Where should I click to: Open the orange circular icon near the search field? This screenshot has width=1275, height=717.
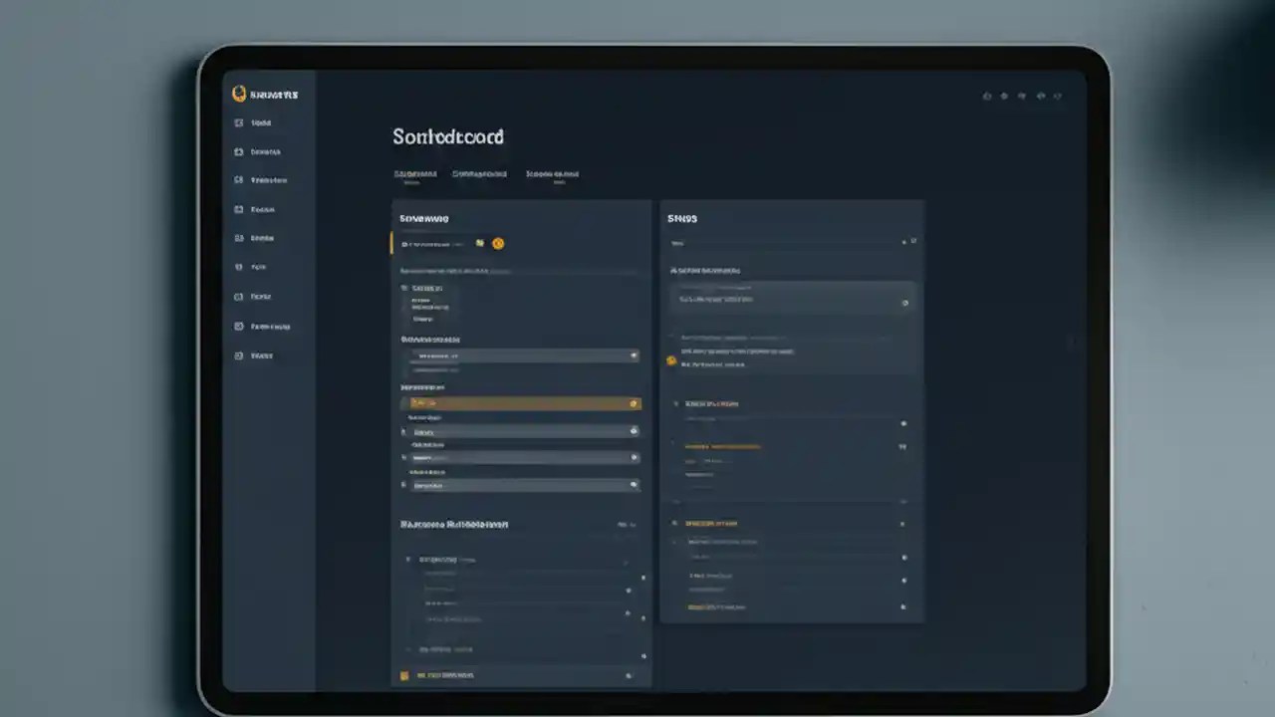(498, 243)
